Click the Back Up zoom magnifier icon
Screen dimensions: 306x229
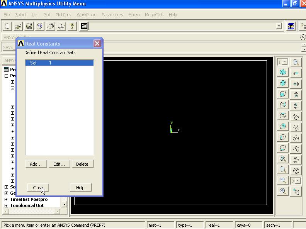282,180
